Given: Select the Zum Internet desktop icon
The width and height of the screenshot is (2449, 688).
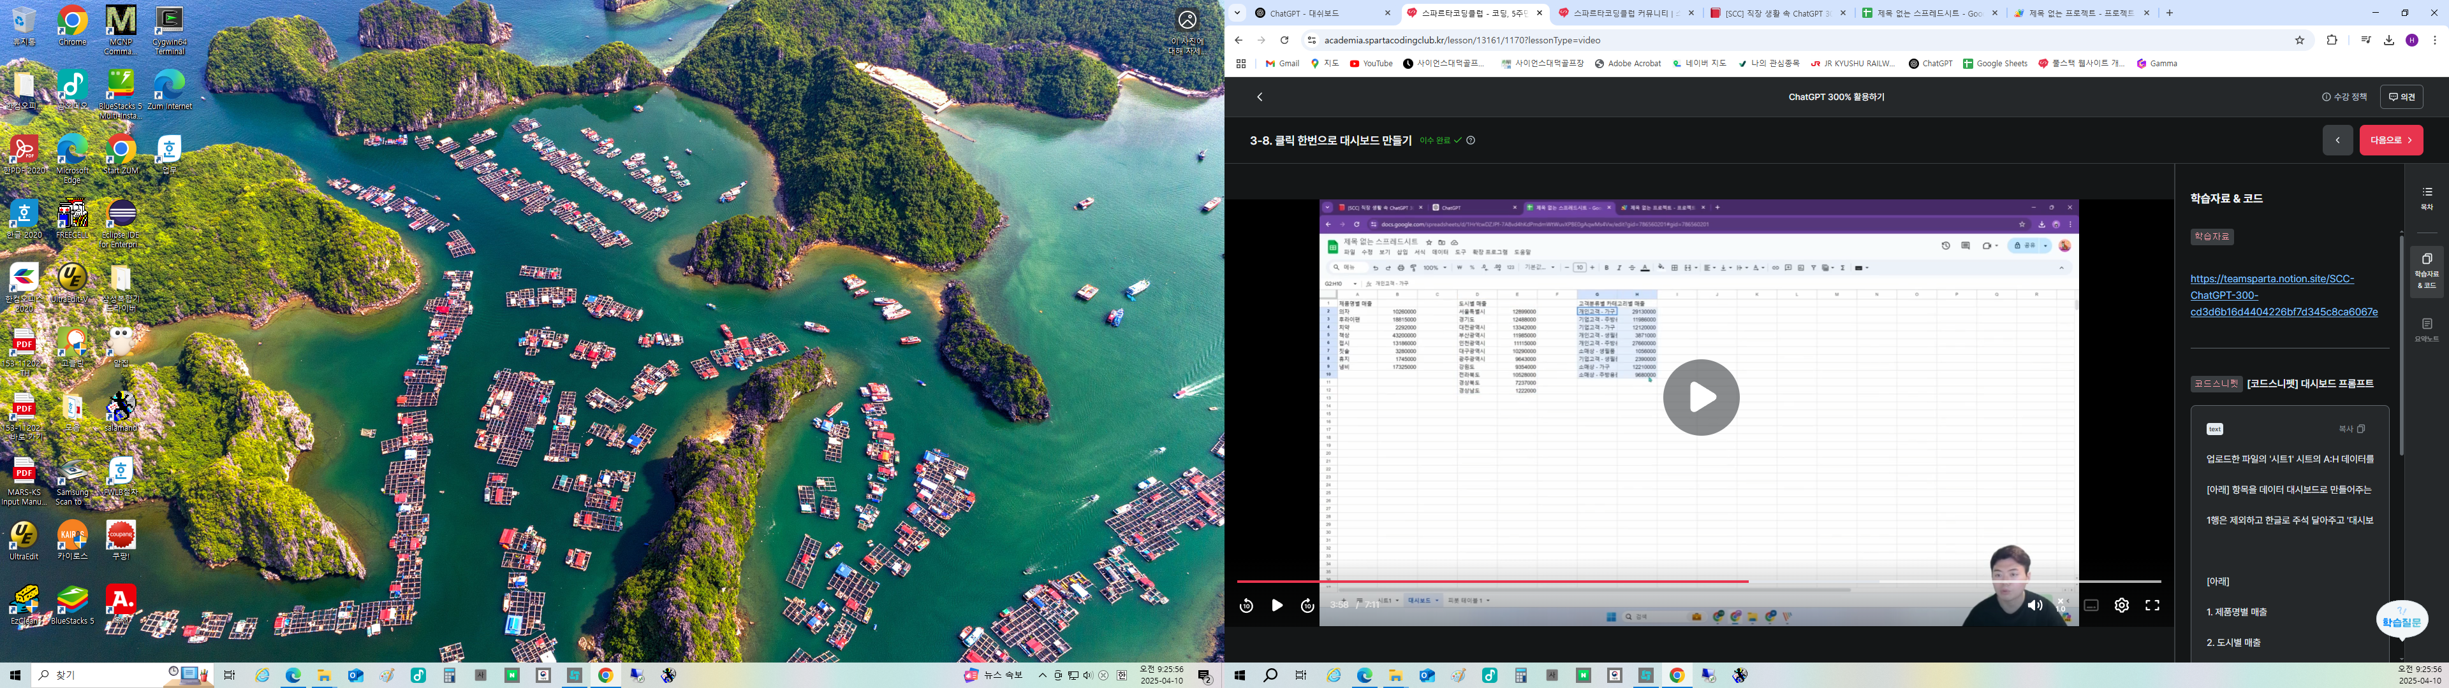Looking at the screenshot, I should tap(169, 90).
